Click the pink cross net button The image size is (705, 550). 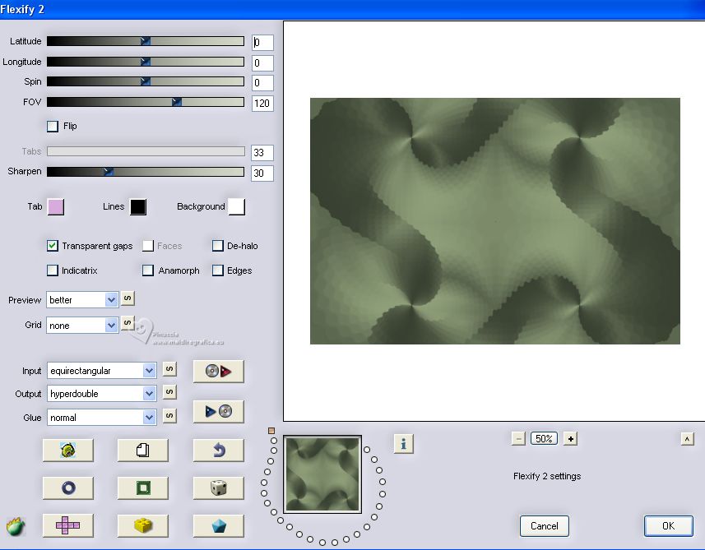tap(67, 525)
